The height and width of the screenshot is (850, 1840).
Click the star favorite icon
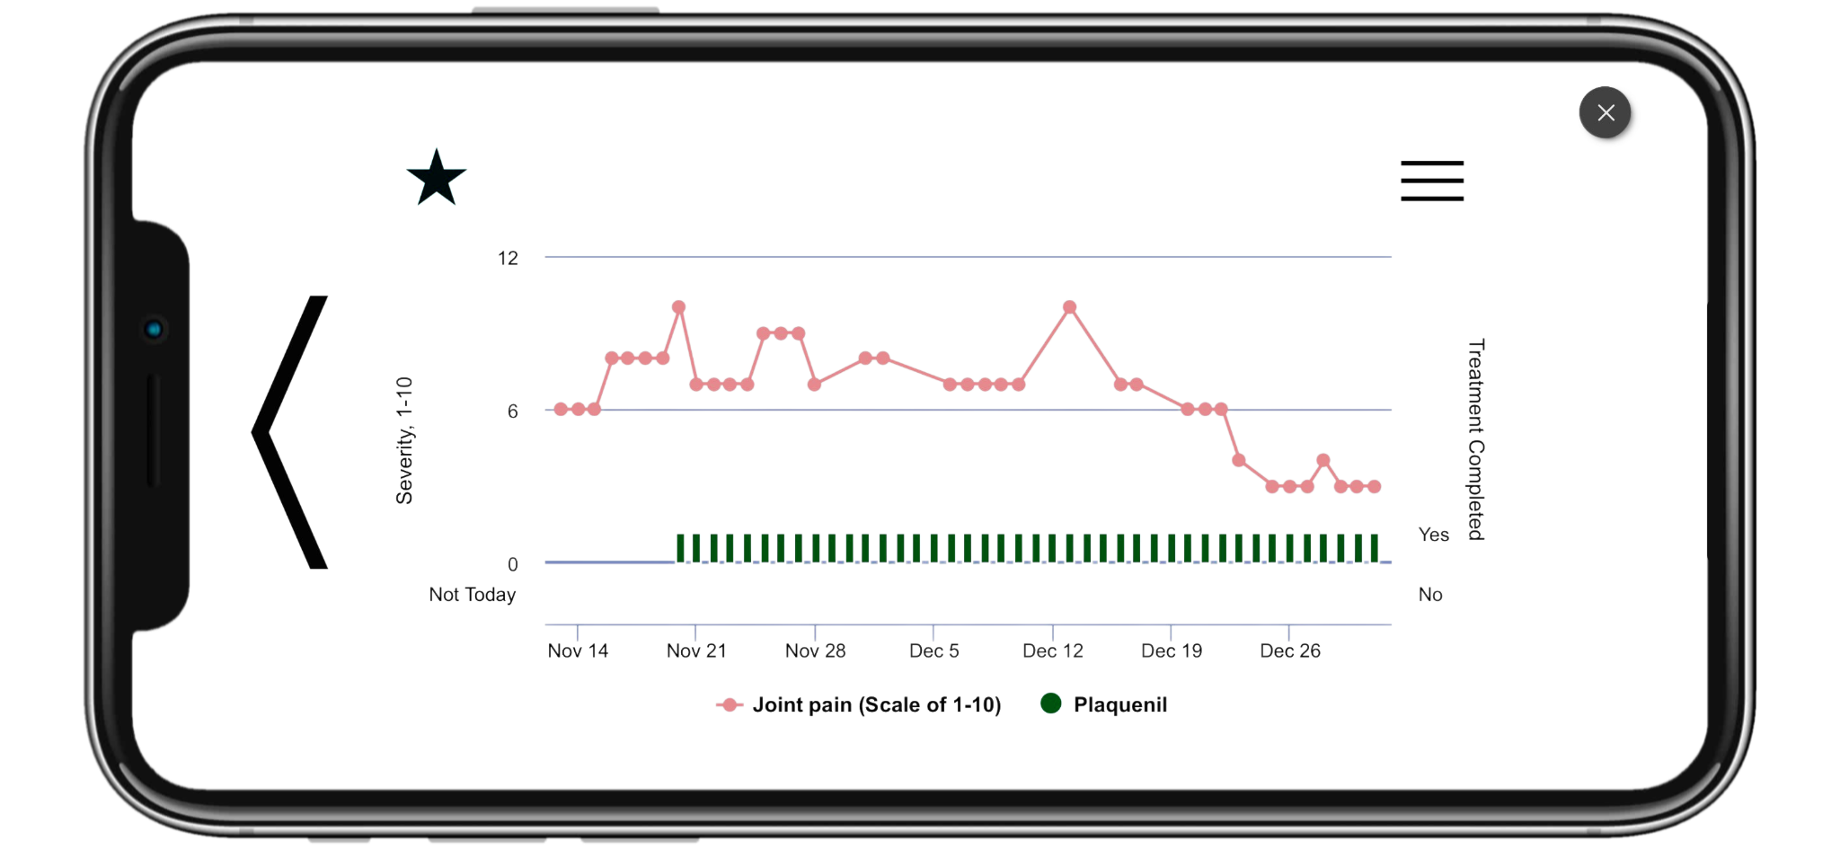pos(438,179)
